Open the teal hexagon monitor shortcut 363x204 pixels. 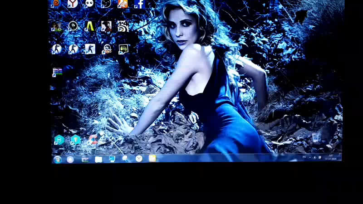[x=59, y=140]
